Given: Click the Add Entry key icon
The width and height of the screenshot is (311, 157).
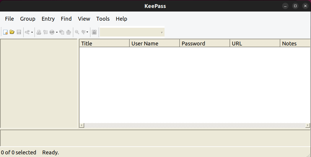Looking at the screenshot, I should 27,32.
